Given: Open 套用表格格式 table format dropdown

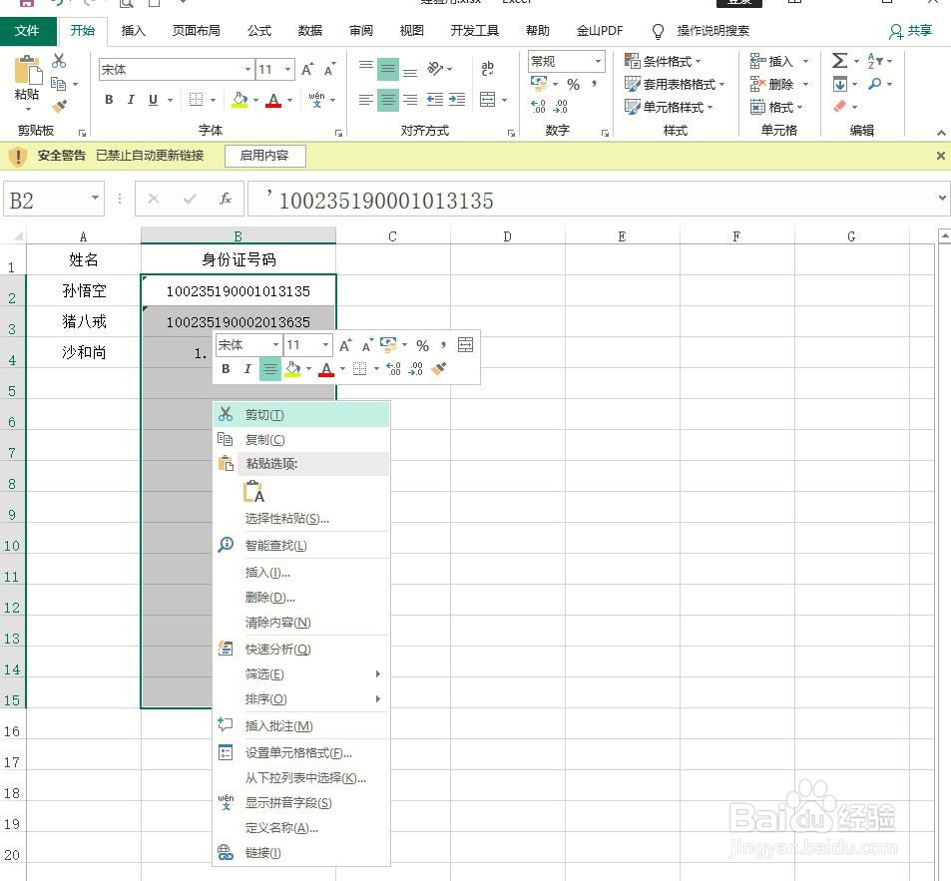Looking at the screenshot, I should [675, 84].
